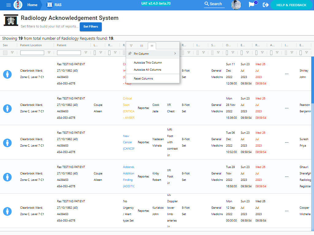Click the Radiology Acknowledgement System x-ray icon
The height and width of the screenshot is (235, 314).
click(11, 20)
